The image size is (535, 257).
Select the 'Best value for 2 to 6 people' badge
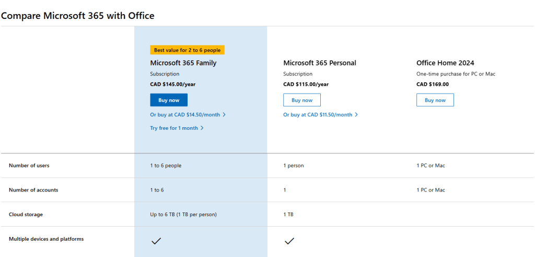pos(188,50)
